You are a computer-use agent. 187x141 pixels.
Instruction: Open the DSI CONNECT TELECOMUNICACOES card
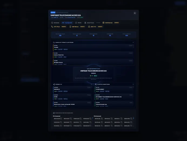click(x=114, y=97)
